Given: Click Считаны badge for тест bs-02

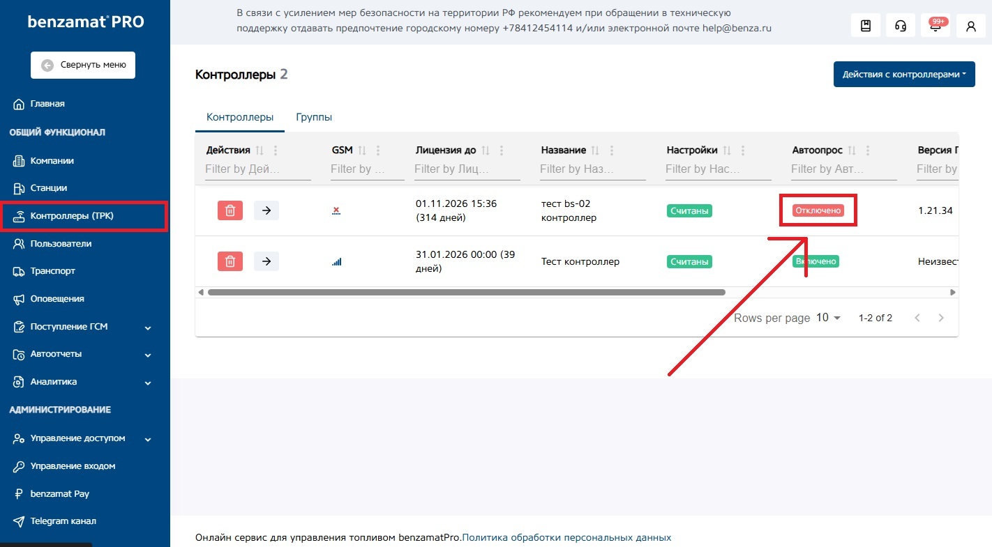Looking at the screenshot, I should pyautogui.click(x=689, y=210).
